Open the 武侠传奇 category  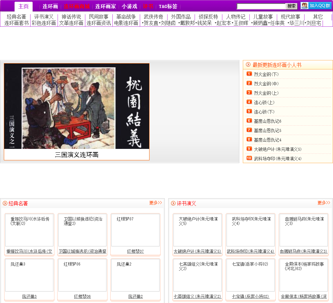[x=153, y=17]
